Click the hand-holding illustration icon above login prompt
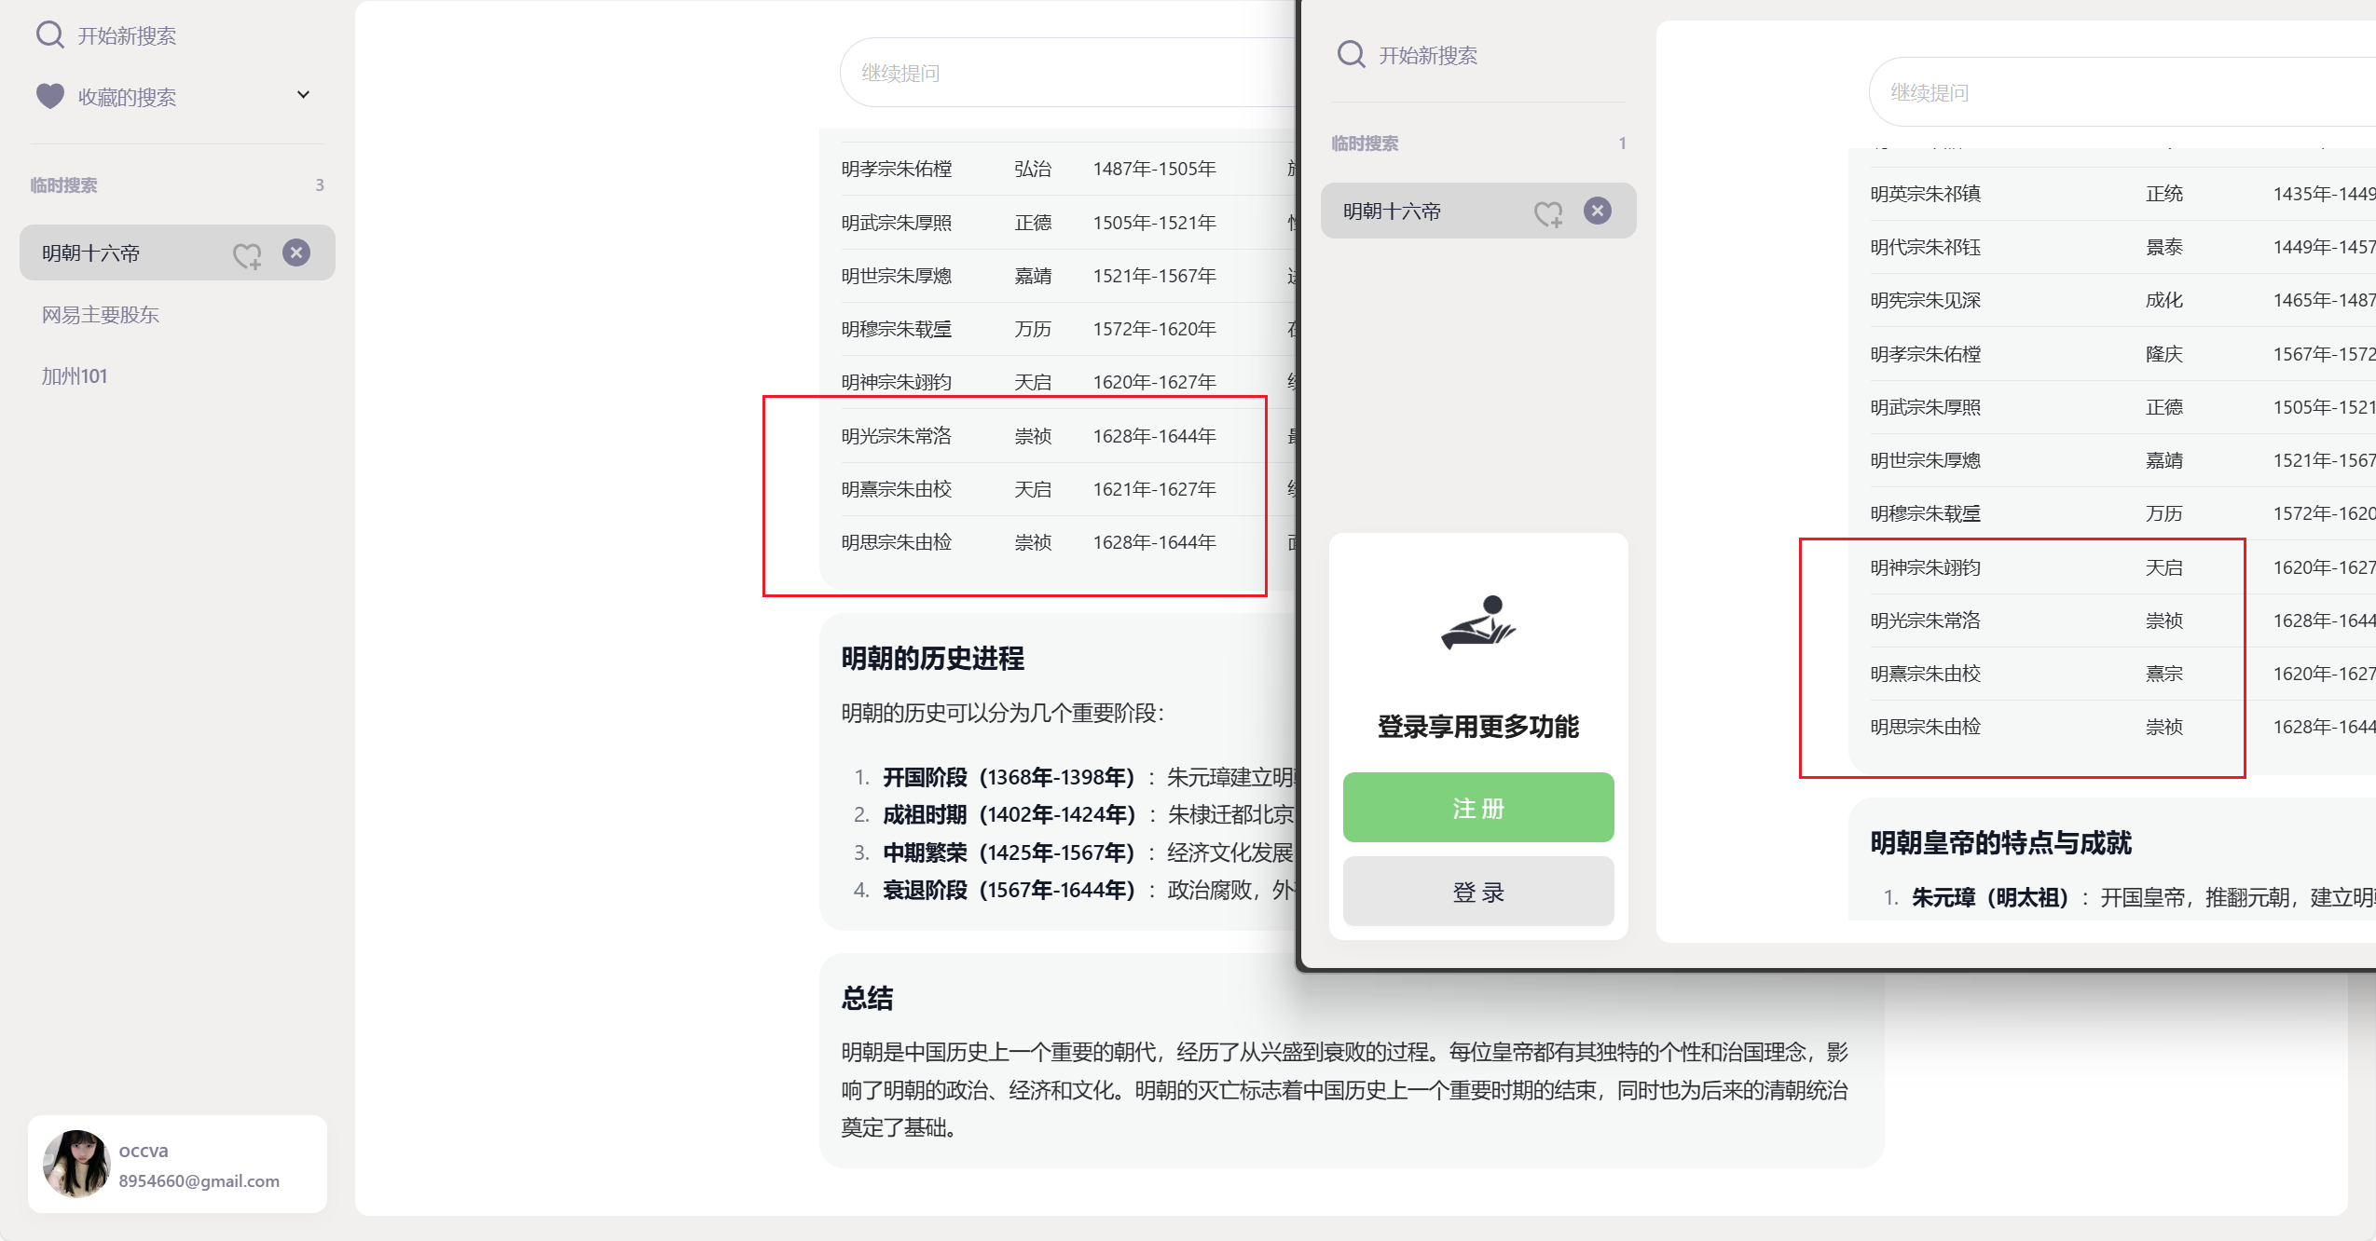The width and height of the screenshot is (2376, 1241). pyautogui.click(x=1478, y=622)
